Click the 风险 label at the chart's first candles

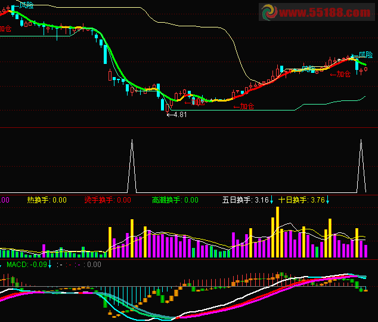tap(26, 5)
